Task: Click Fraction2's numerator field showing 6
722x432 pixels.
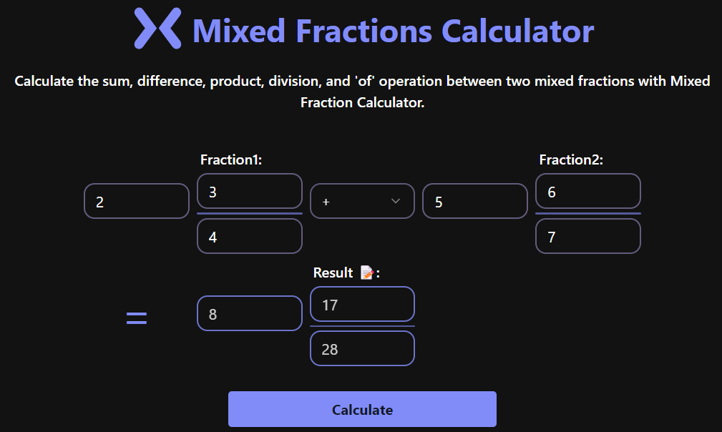Action: tap(587, 191)
